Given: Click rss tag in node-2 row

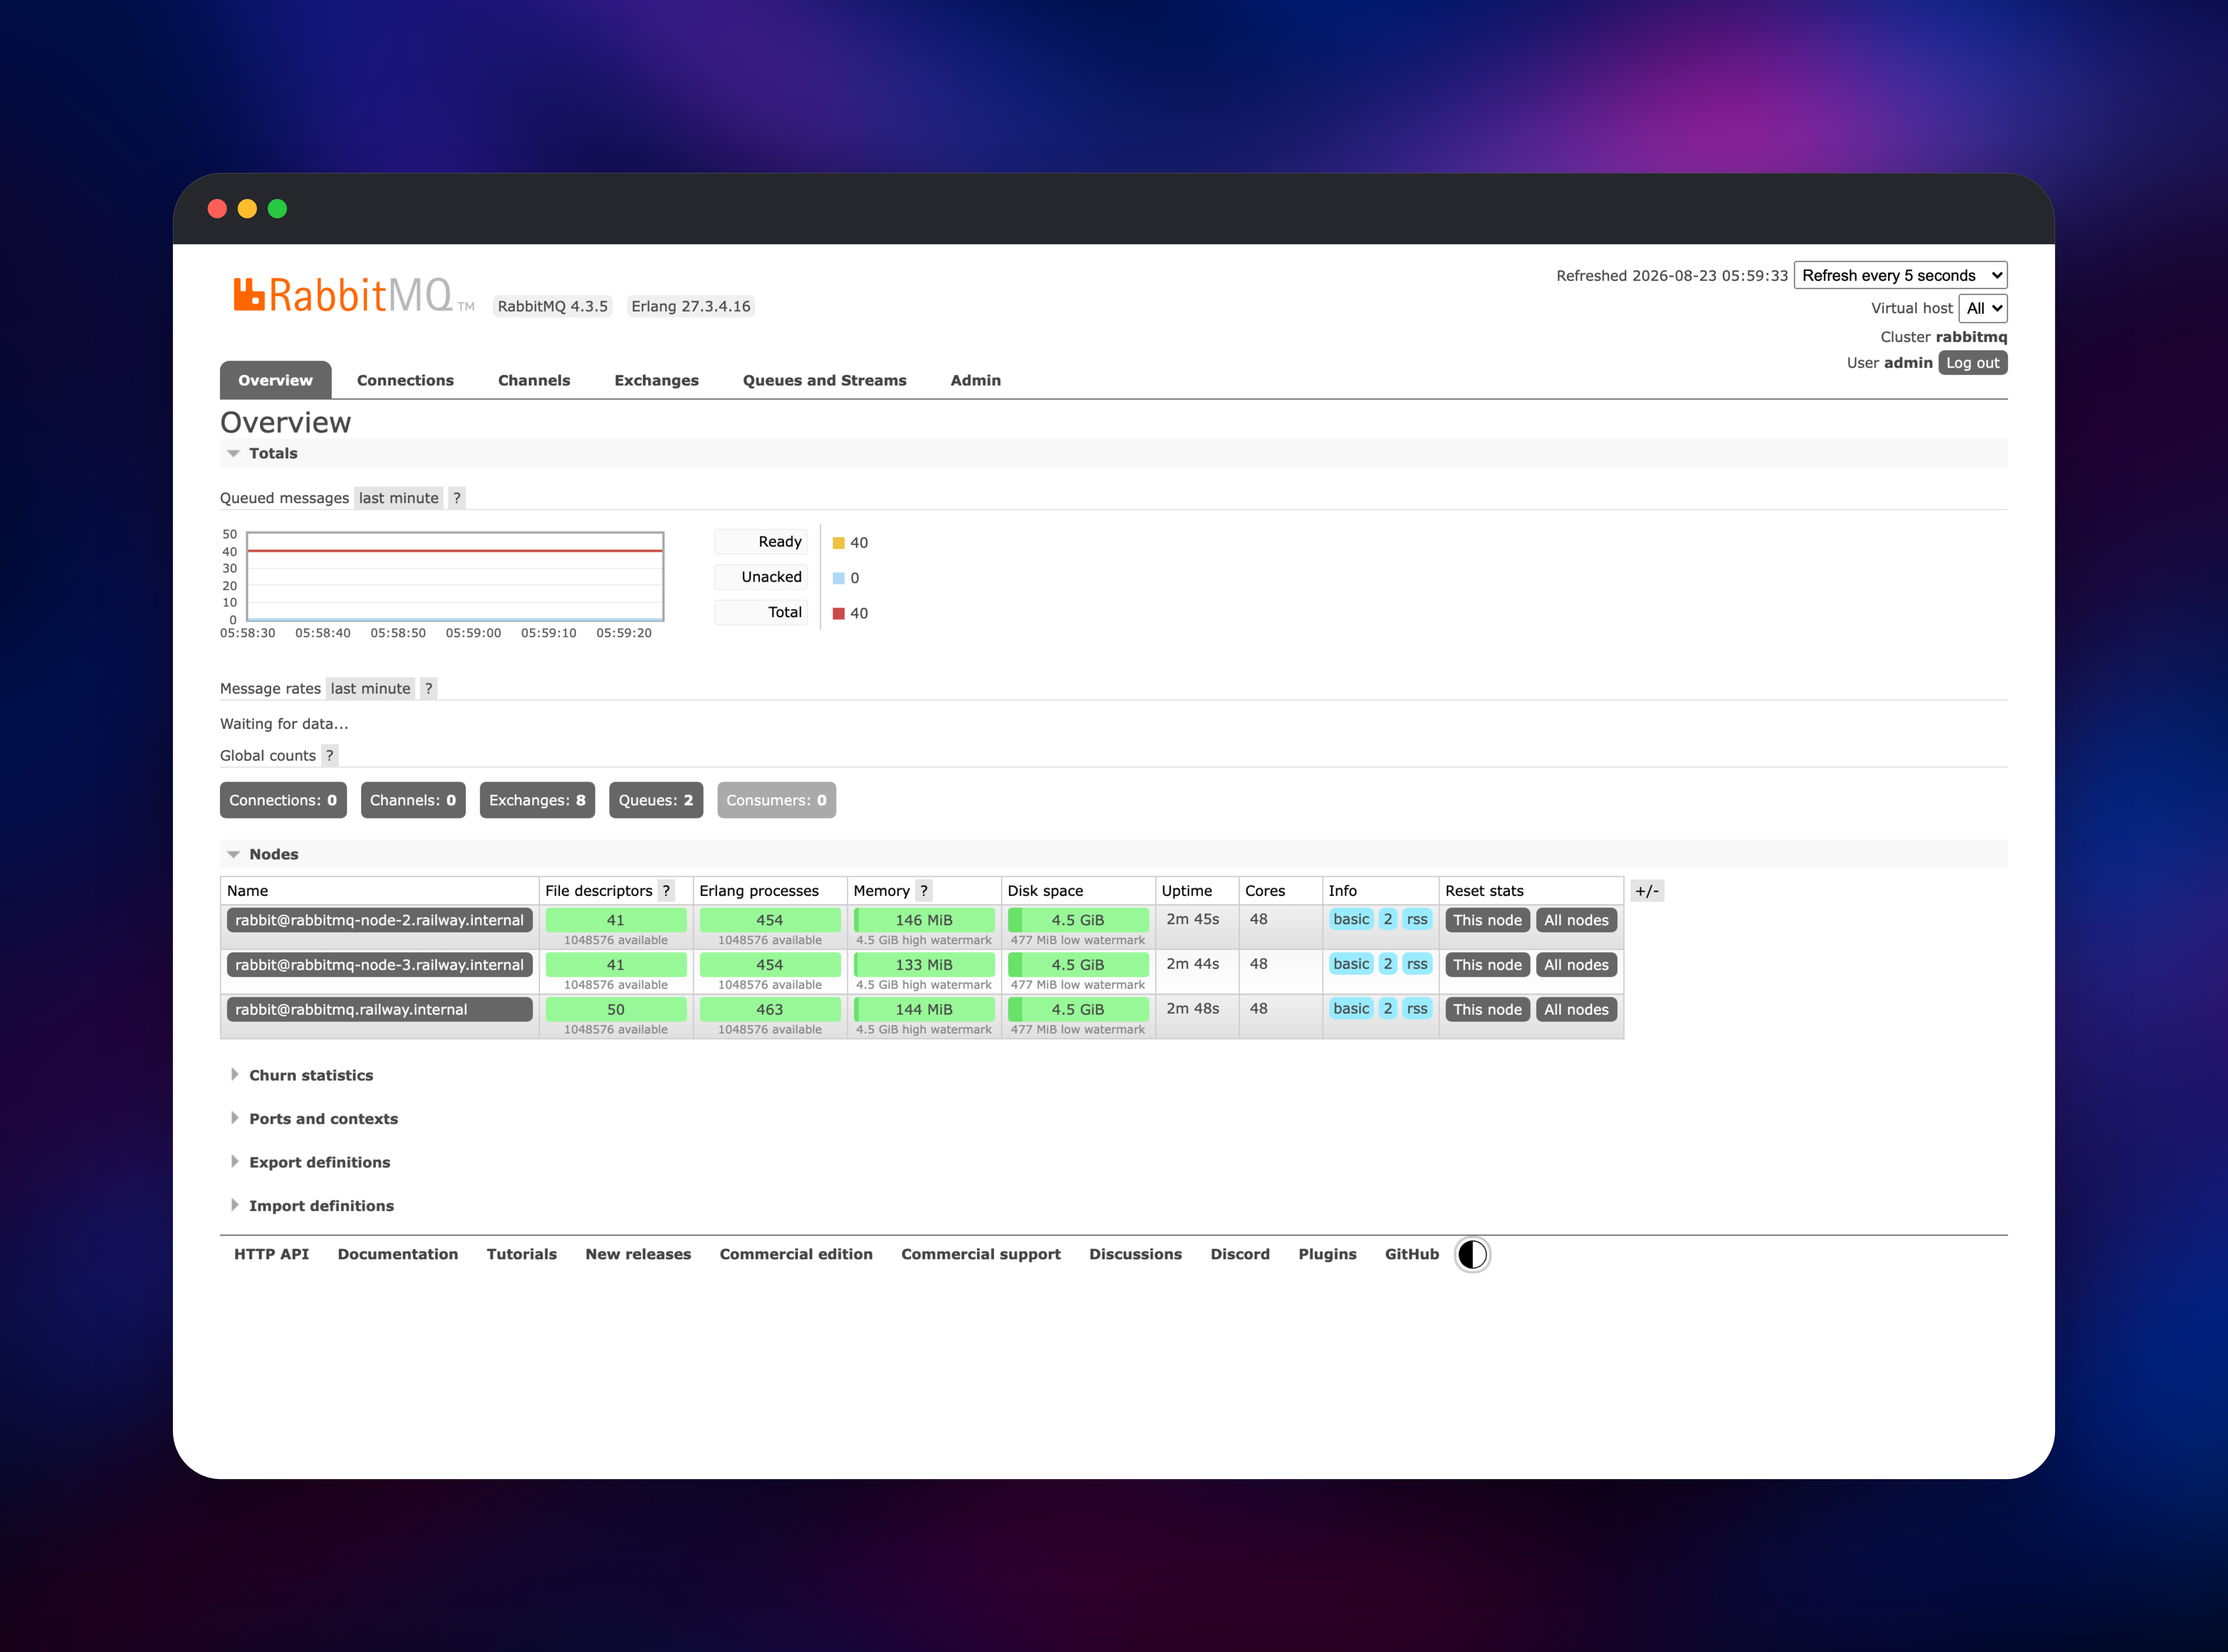Looking at the screenshot, I should pos(1417,919).
